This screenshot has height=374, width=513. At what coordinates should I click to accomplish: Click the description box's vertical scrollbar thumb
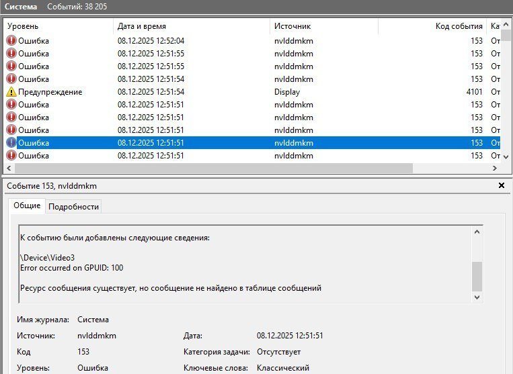coord(477,274)
